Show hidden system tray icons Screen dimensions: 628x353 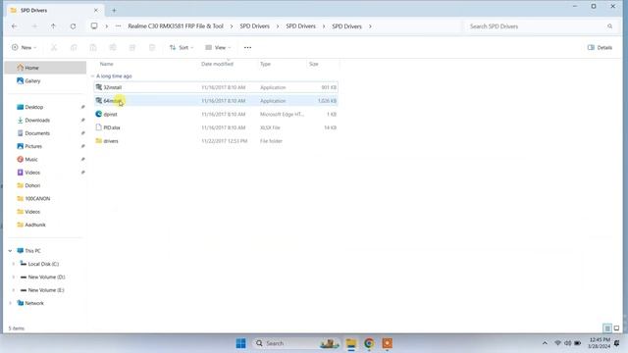(x=545, y=343)
